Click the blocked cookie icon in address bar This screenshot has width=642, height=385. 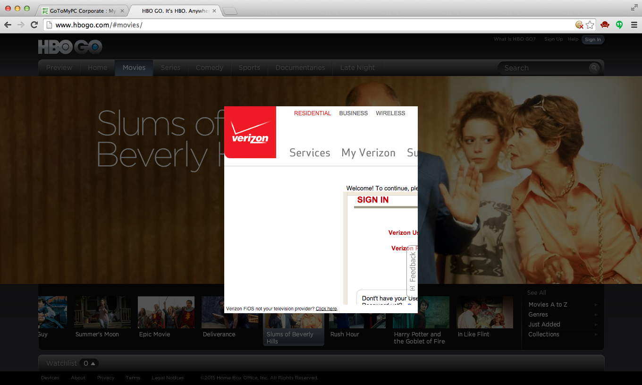point(579,25)
